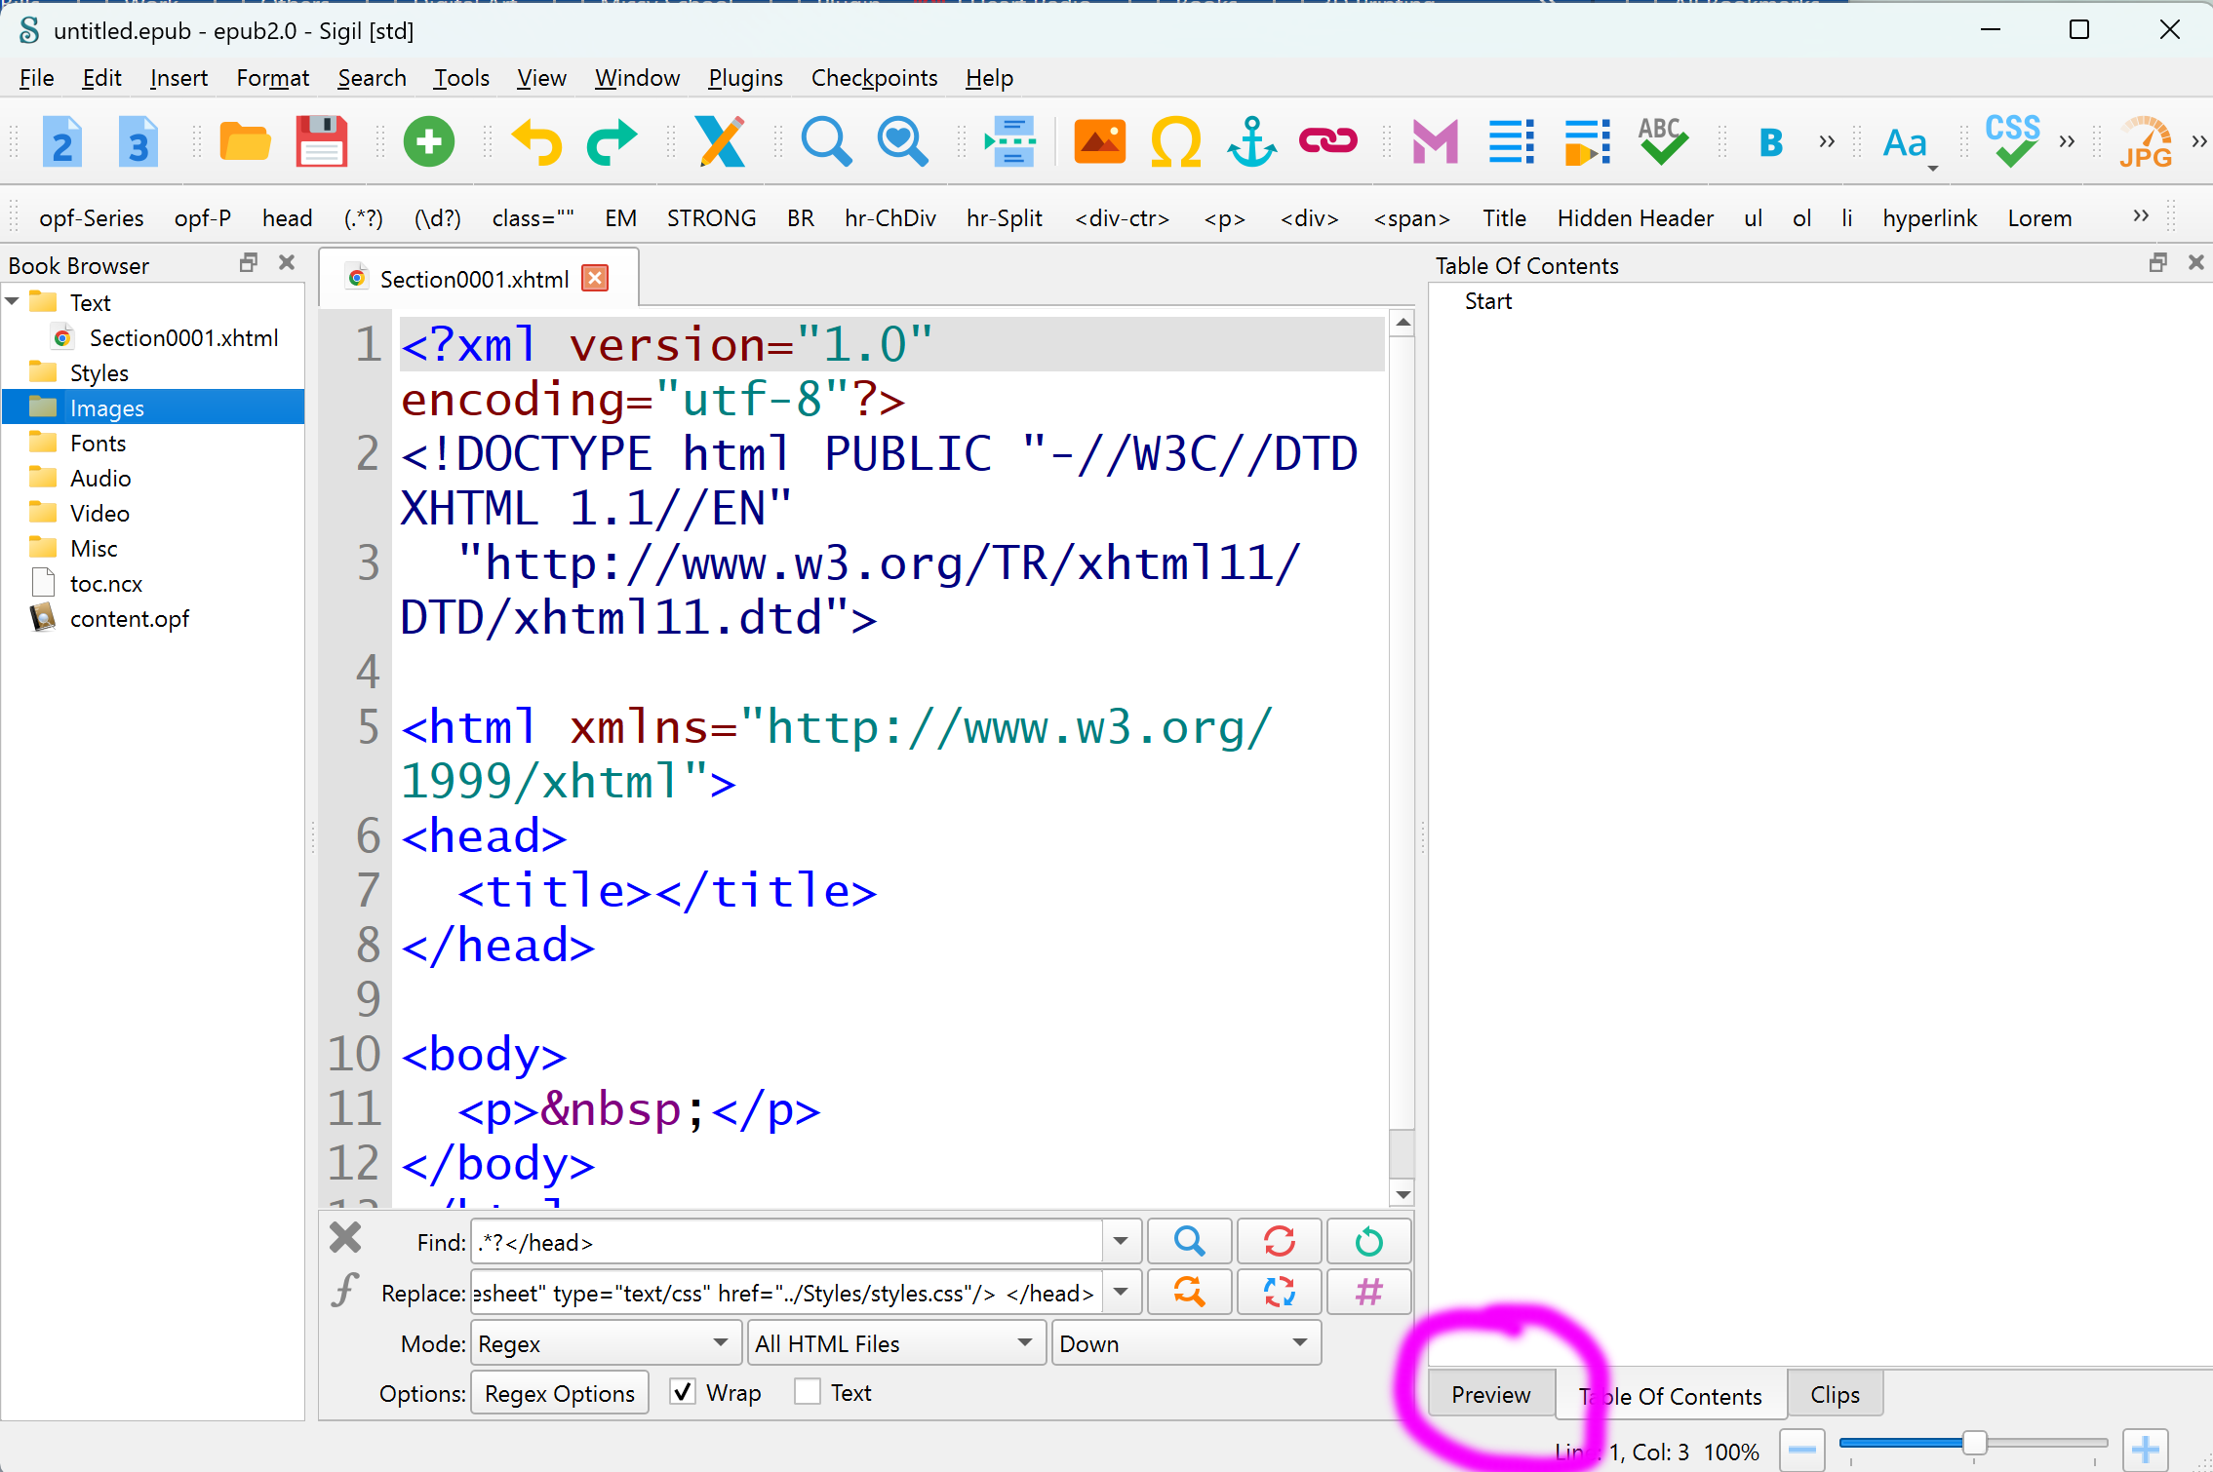Screen dimensions: 2213x1472
Task: Click the Insert Special Character omega icon
Action: coord(1175,142)
